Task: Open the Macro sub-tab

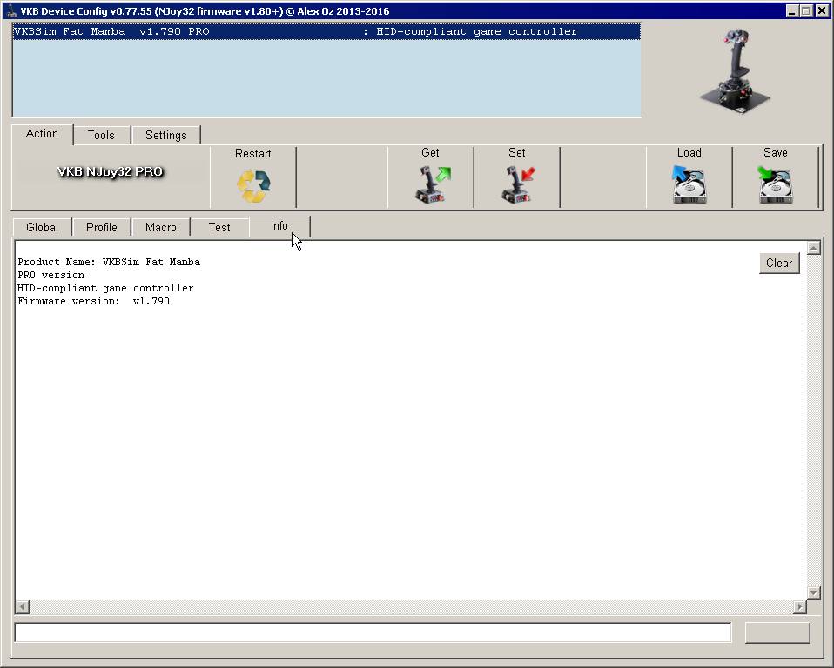Action: 161,227
